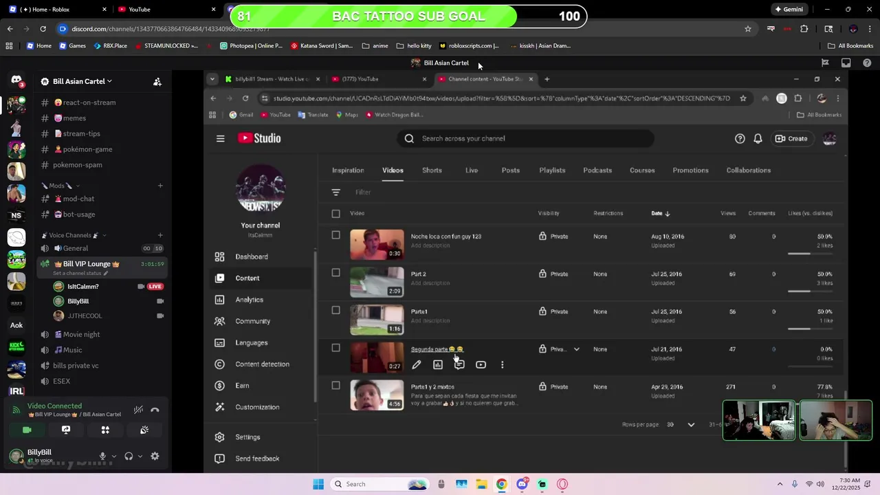Screen dimensions: 880x495
Task: Deafen with Discord headphones icon
Action: pos(129,456)
